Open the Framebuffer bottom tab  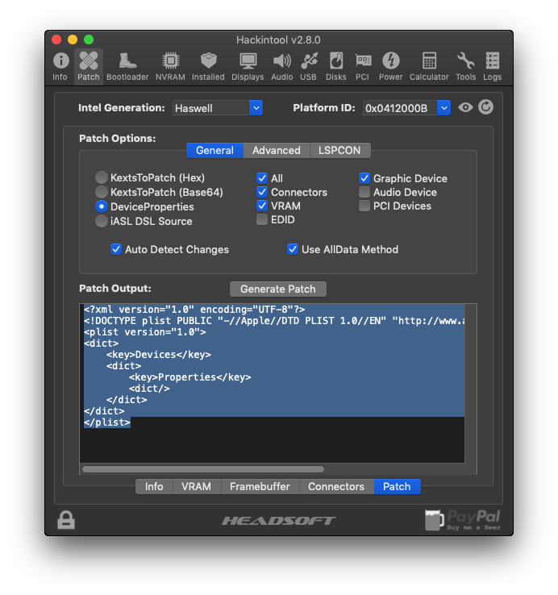260,486
